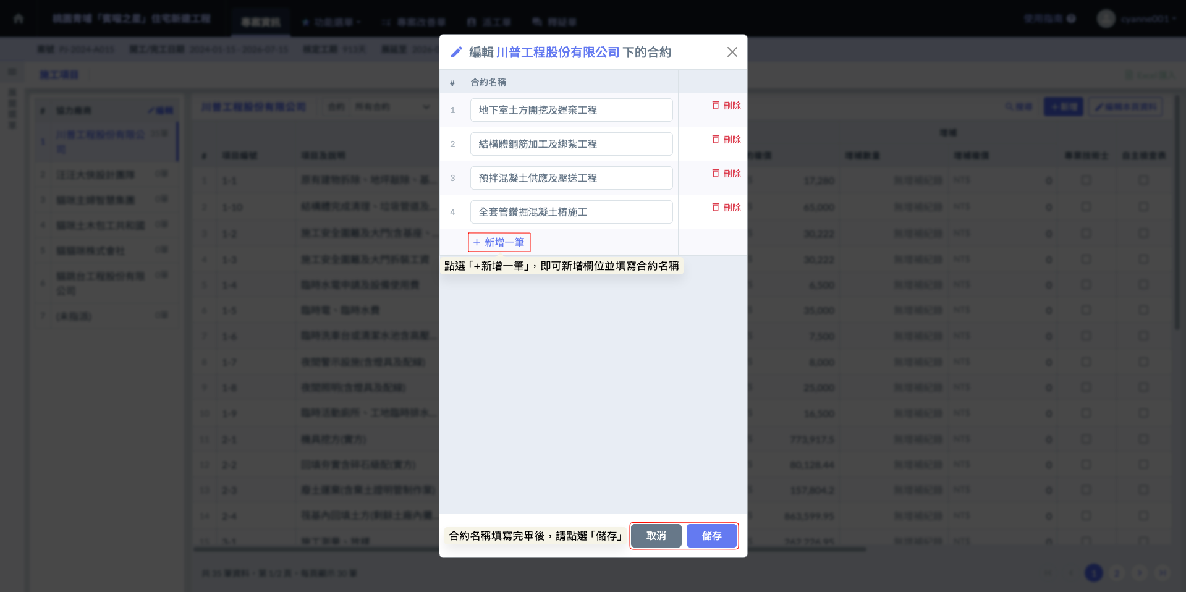Open the help guide question-mark icon
Image resolution: width=1186 pixels, height=592 pixels.
coord(1072,19)
